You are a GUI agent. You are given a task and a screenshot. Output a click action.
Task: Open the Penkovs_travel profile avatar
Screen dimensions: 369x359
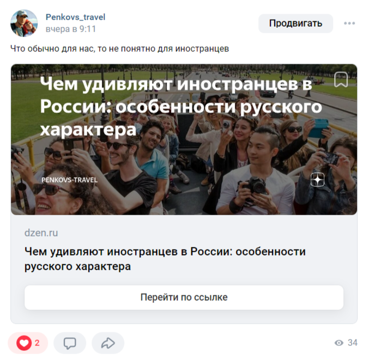coord(24,23)
